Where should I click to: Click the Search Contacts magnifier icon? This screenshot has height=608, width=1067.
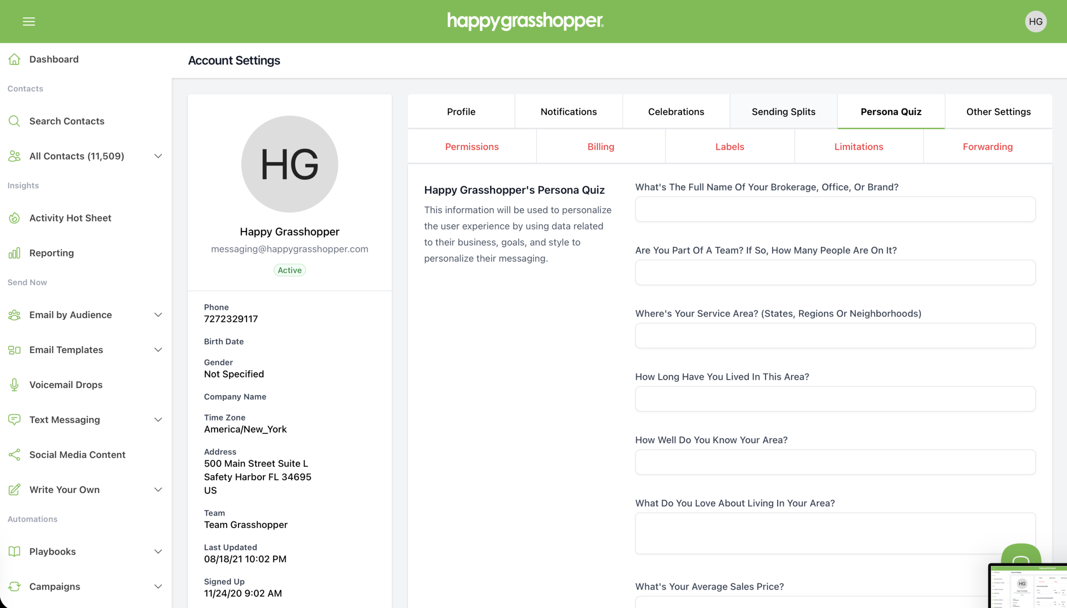tap(14, 121)
